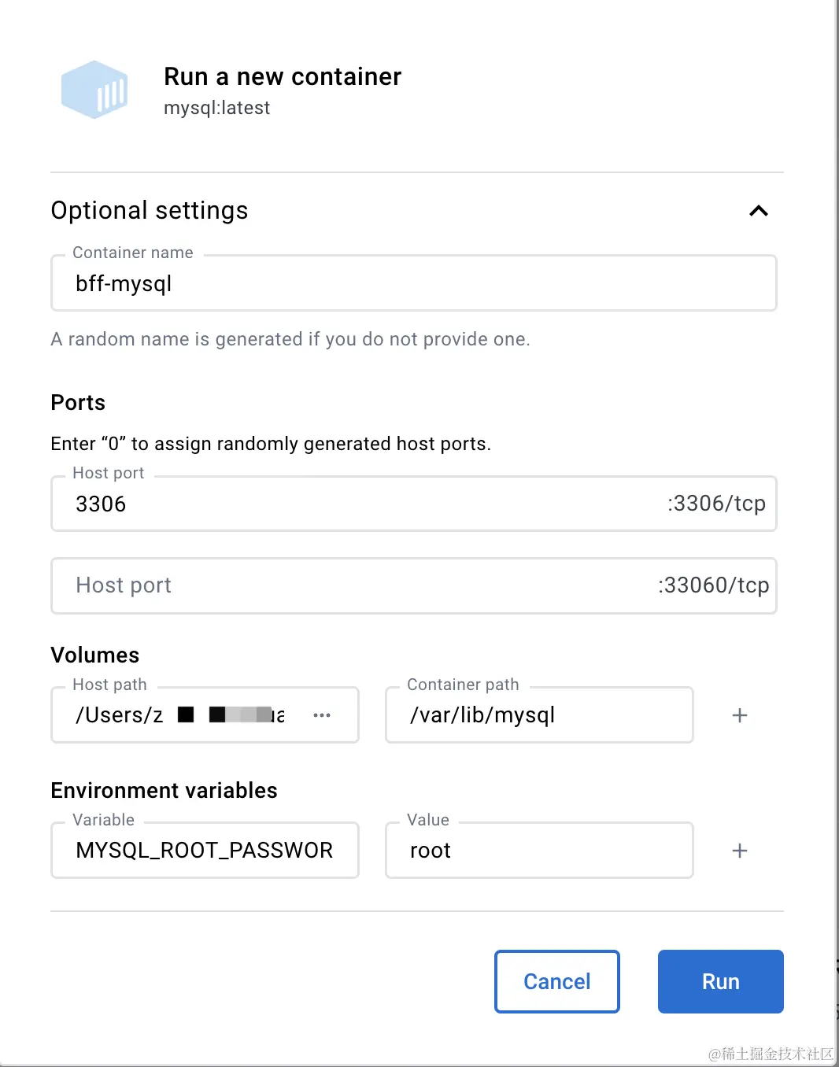The width and height of the screenshot is (839, 1067).
Task: Click the Run a new container title
Action: pos(283,76)
